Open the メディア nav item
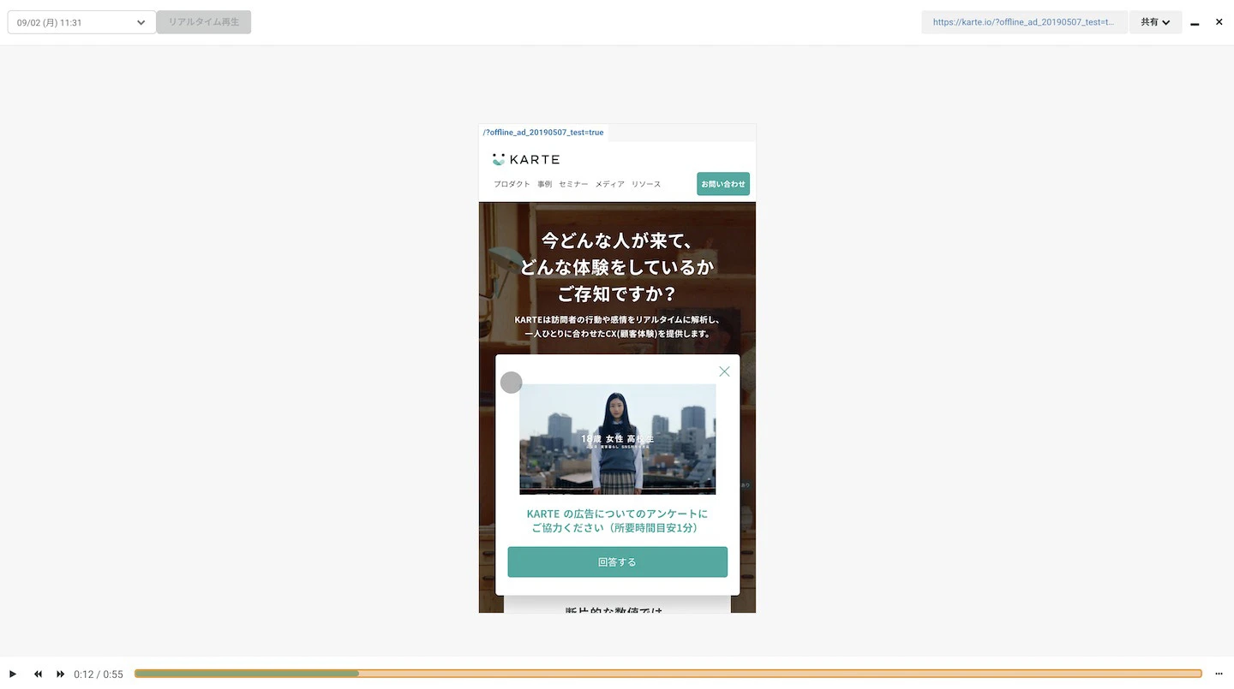 tap(610, 184)
